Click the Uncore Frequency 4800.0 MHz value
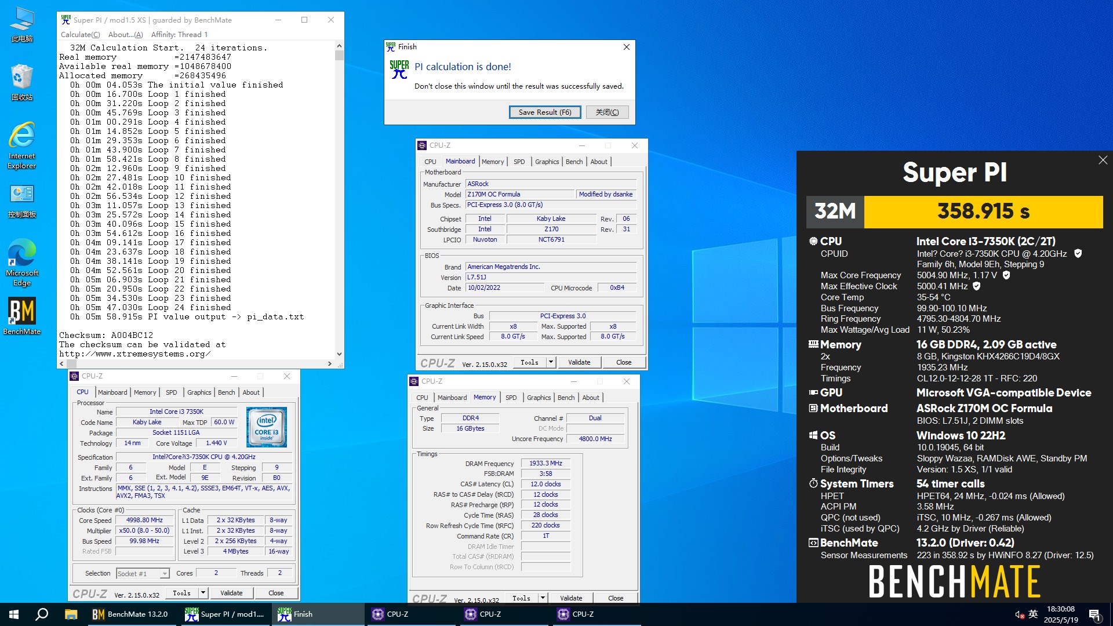The height and width of the screenshot is (626, 1113). [x=595, y=439]
